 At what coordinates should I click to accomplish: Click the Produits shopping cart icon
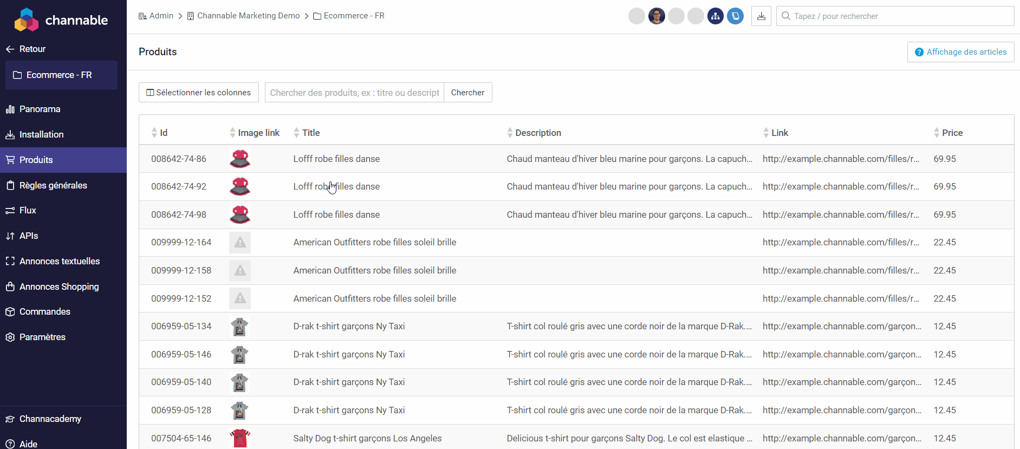10,160
